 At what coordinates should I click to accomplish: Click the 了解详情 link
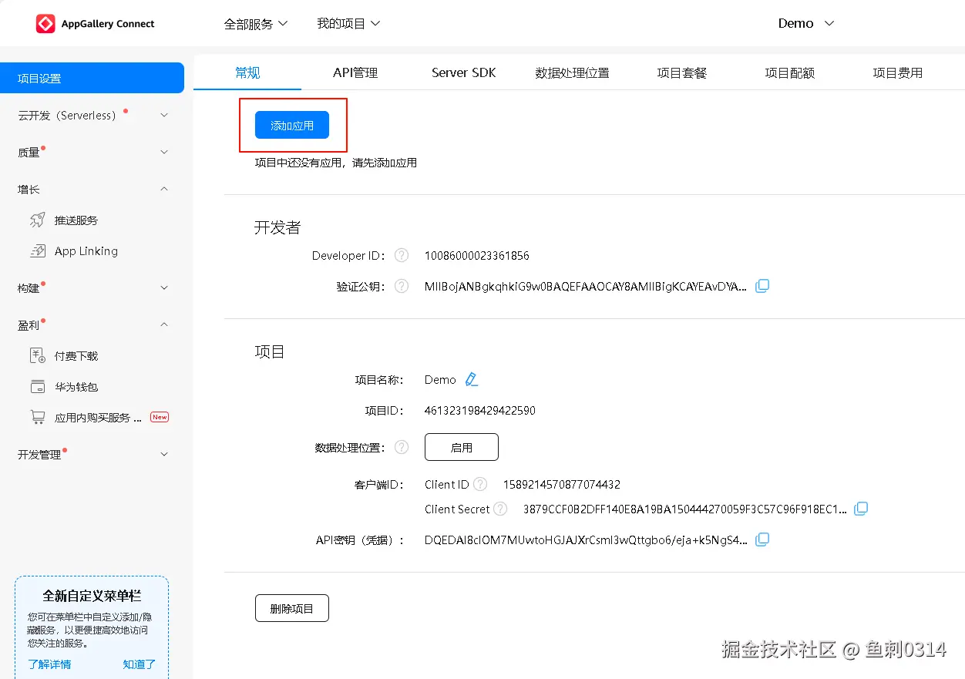coord(49,664)
